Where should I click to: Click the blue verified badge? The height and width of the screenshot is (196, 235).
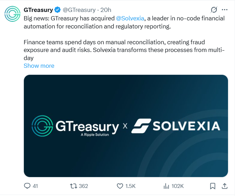click(57, 10)
